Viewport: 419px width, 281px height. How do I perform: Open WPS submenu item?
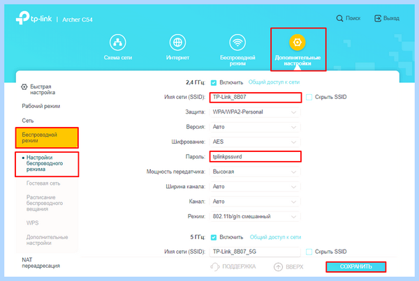click(x=32, y=223)
